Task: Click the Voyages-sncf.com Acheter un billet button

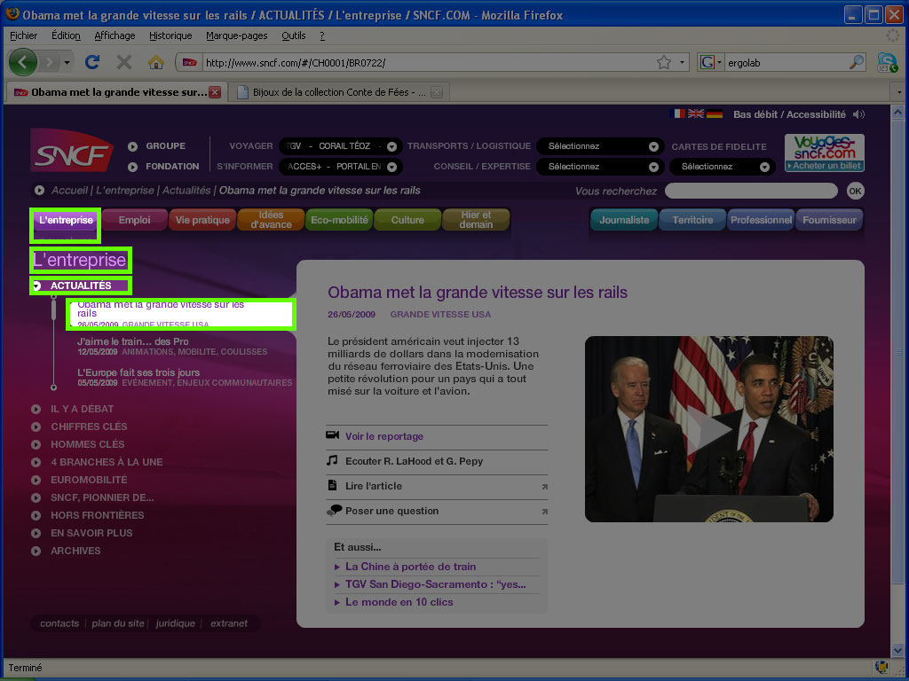Action: [x=825, y=153]
